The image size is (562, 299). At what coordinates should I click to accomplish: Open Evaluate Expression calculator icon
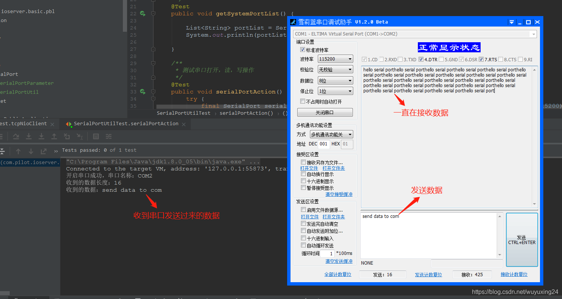(x=96, y=136)
